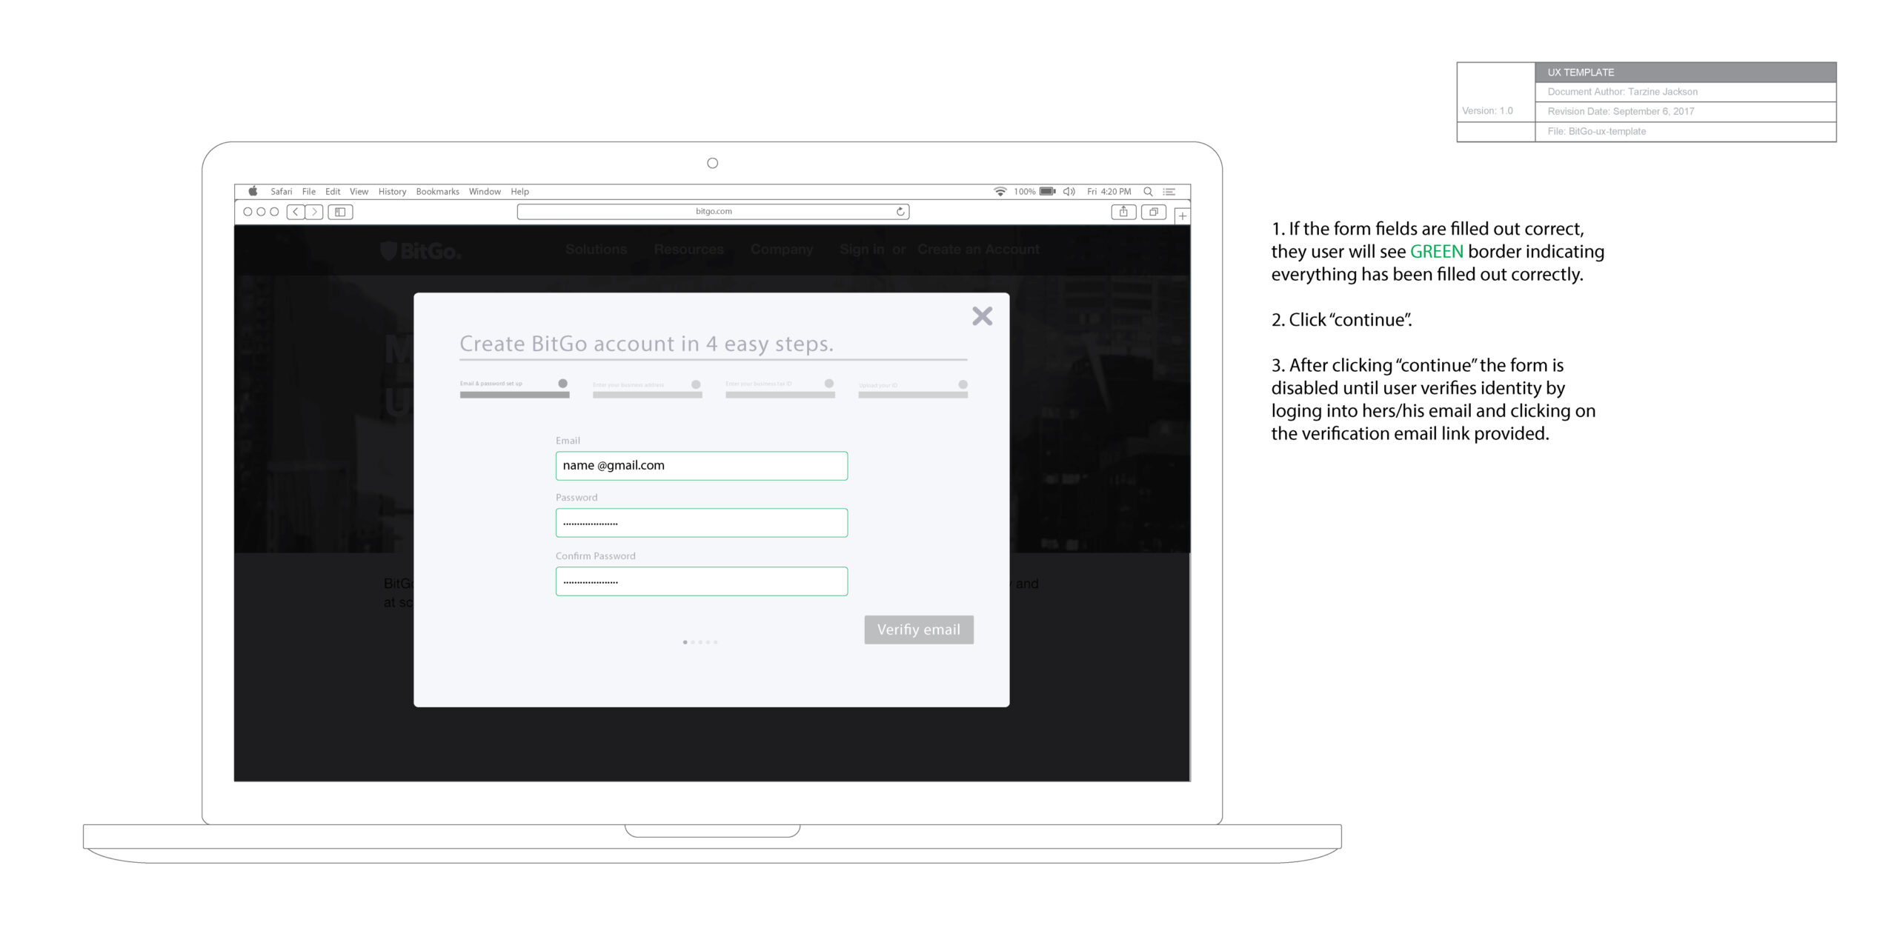Open the Apple menu

[x=253, y=191]
